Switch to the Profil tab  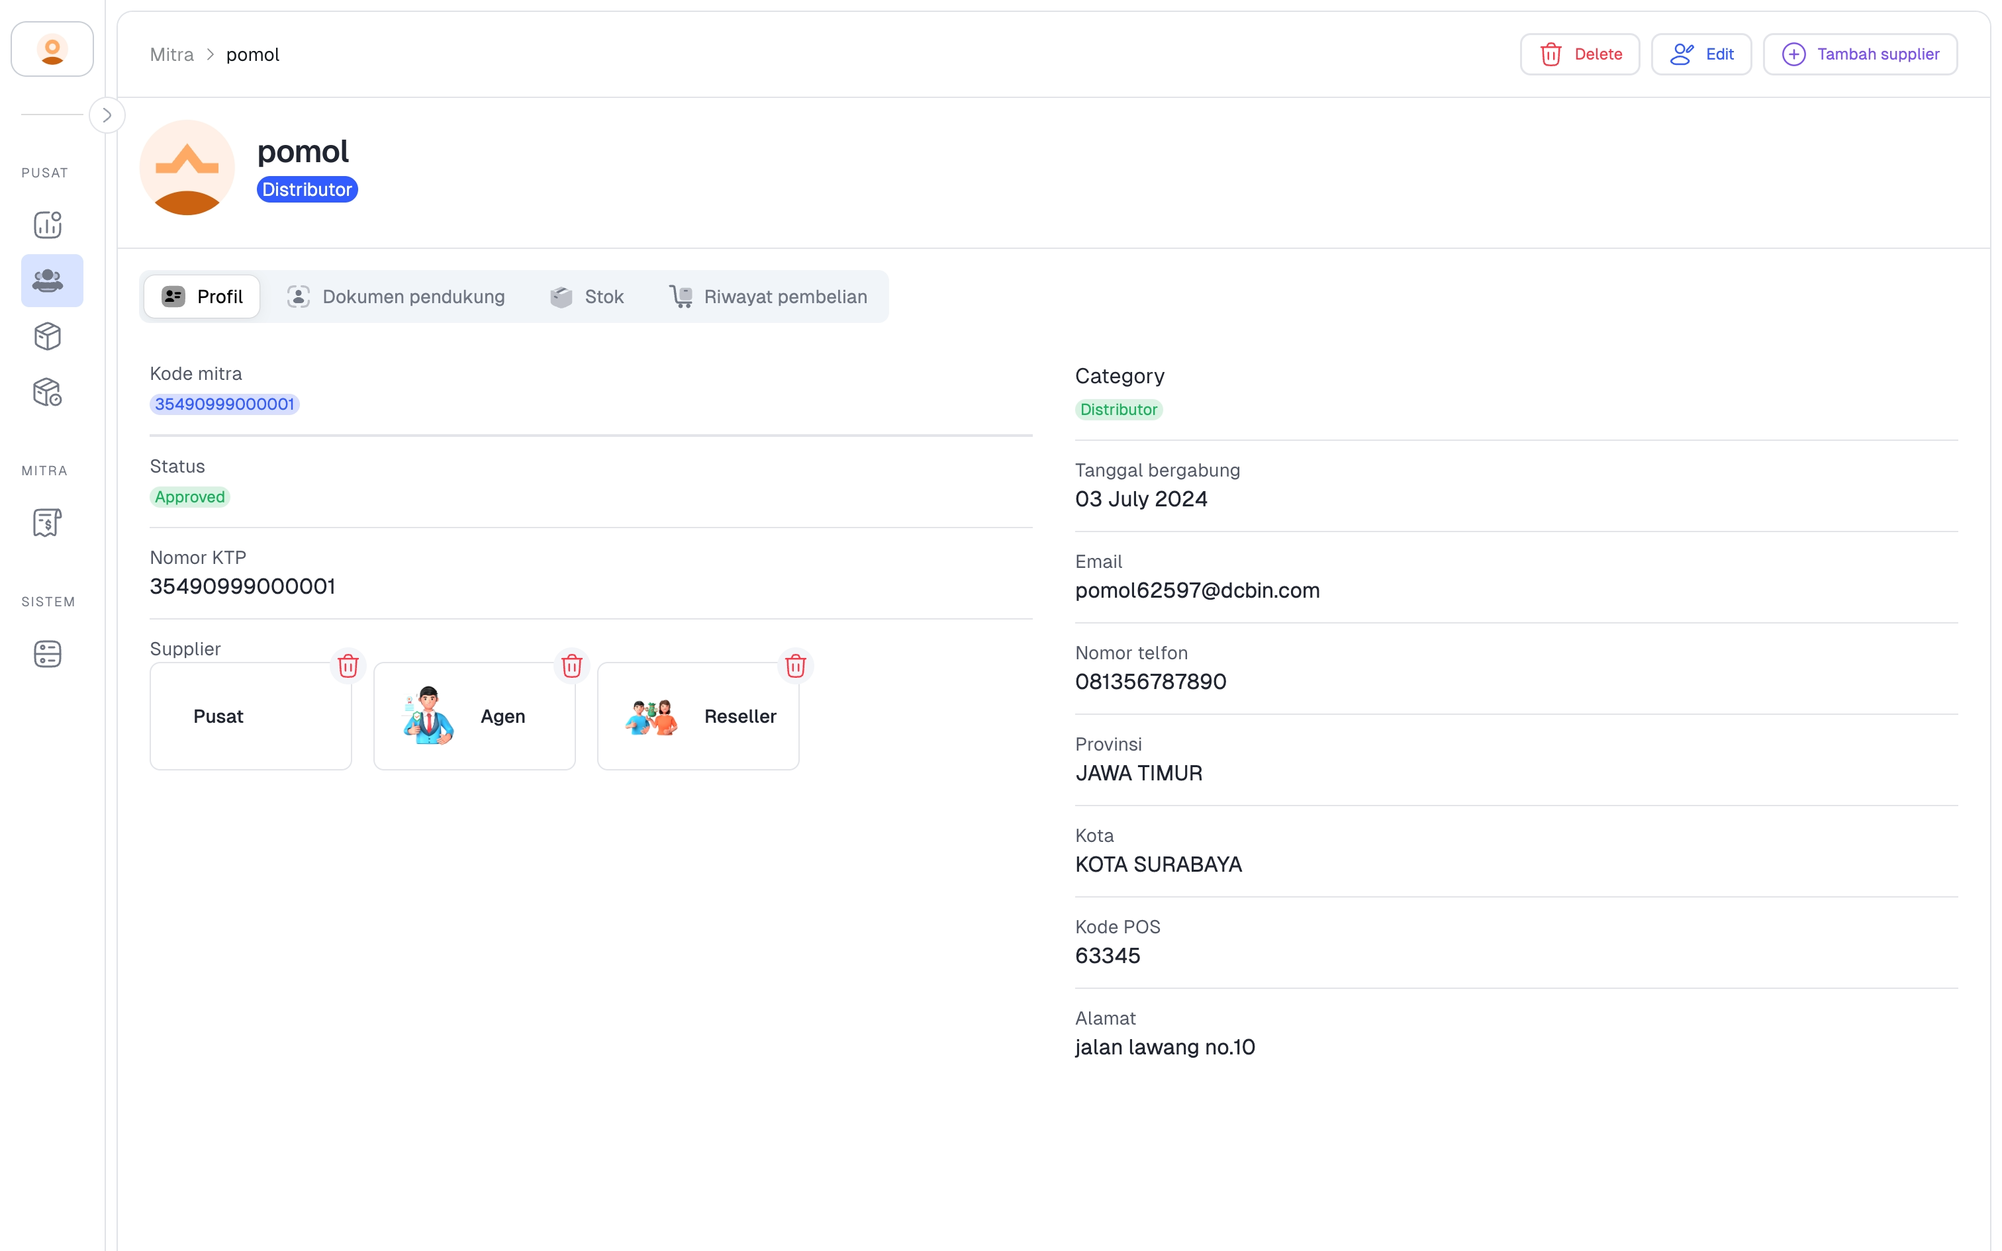(x=202, y=297)
